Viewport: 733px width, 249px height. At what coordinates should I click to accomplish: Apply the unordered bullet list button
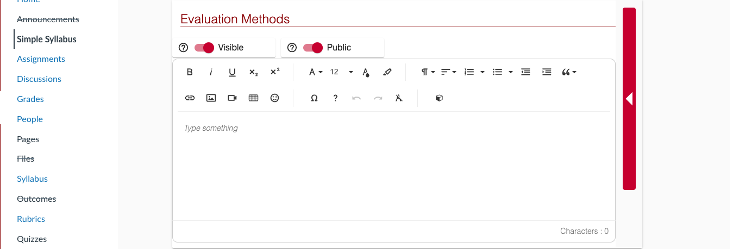[497, 72]
